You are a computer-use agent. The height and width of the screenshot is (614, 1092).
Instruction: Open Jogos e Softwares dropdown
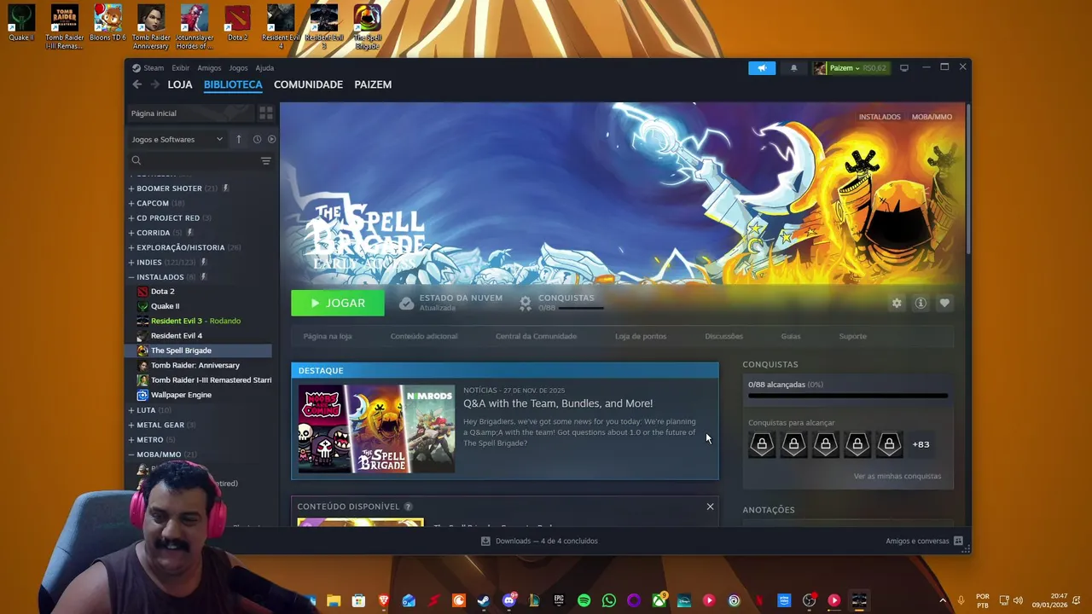pyautogui.click(x=177, y=139)
